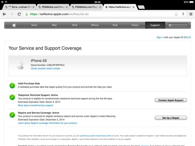Tap the Wi-Fi icon in the status bar

pyautogui.click(x=6, y=2)
